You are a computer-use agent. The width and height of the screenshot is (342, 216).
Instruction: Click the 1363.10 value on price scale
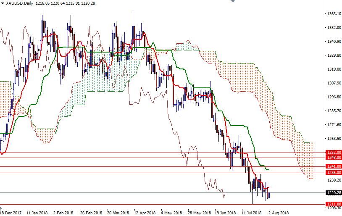(x=333, y=14)
